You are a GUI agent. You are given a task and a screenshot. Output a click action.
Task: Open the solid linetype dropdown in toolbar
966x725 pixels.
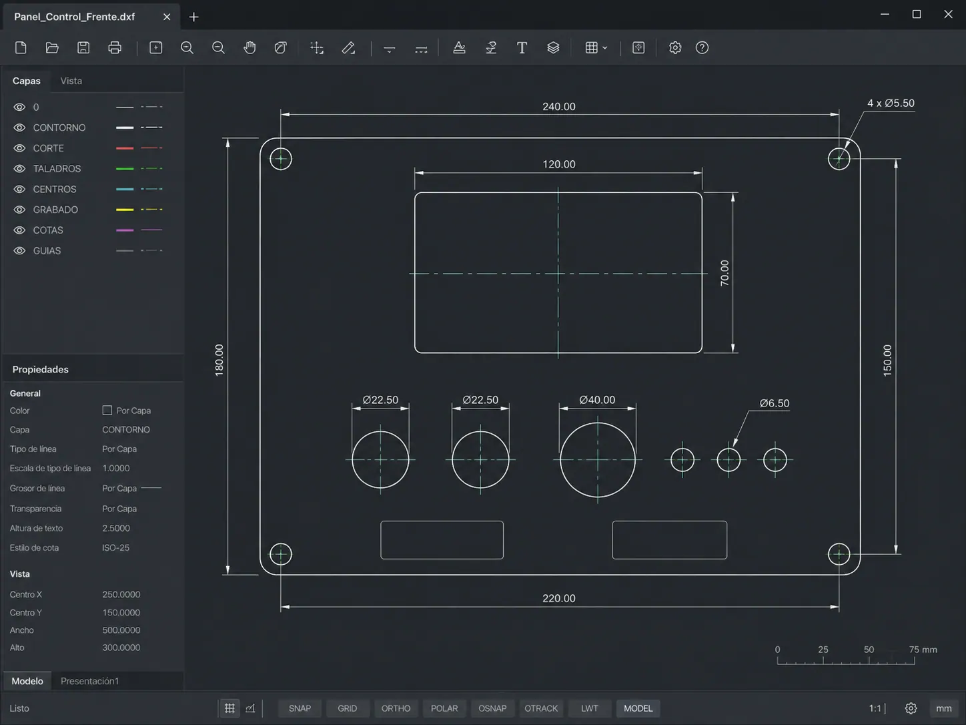[390, 47]
